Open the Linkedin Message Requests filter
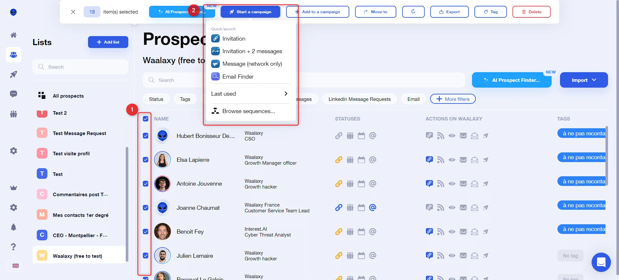The width and height of the screenshot is (619, 280). point(359,99)
